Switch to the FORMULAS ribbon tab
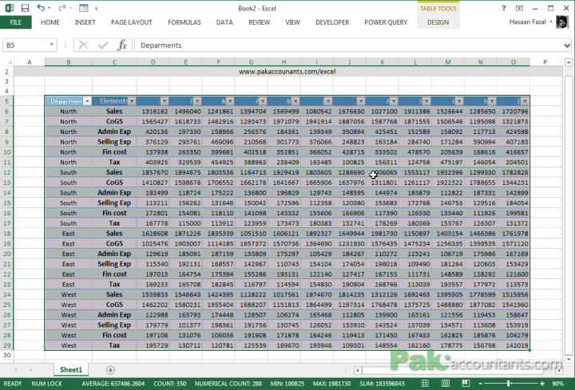This screenshot has width=575, height=390. [184, 22]
